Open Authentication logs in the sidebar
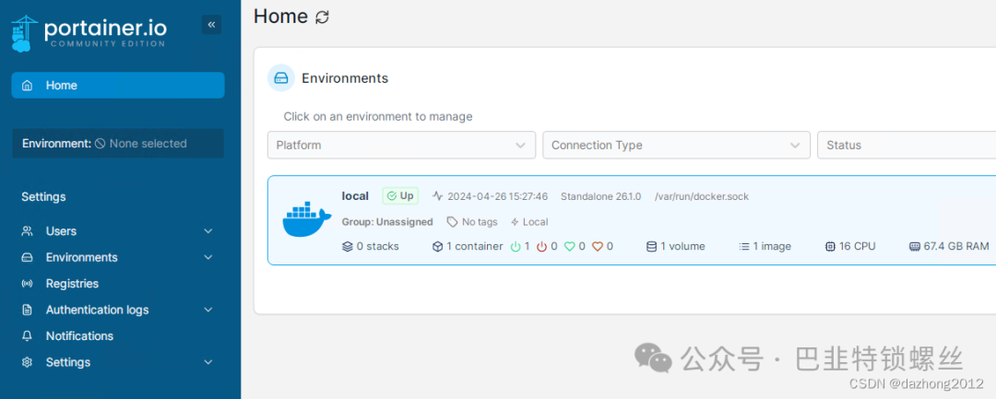Image resolution: width=996 pixels, height=399 pixels. 97,310
